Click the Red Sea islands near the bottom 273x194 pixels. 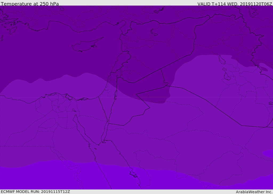[133, 174]
